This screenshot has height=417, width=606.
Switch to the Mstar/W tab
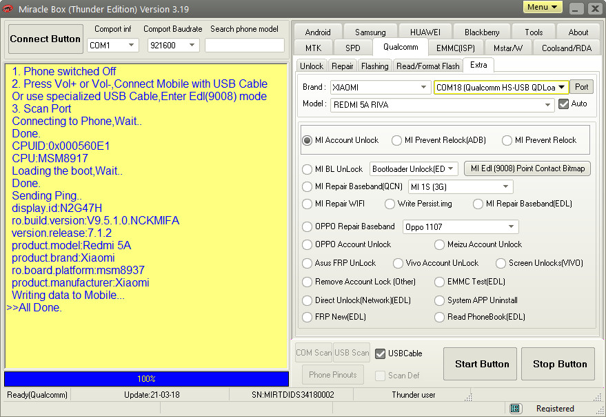click(508, 48)
